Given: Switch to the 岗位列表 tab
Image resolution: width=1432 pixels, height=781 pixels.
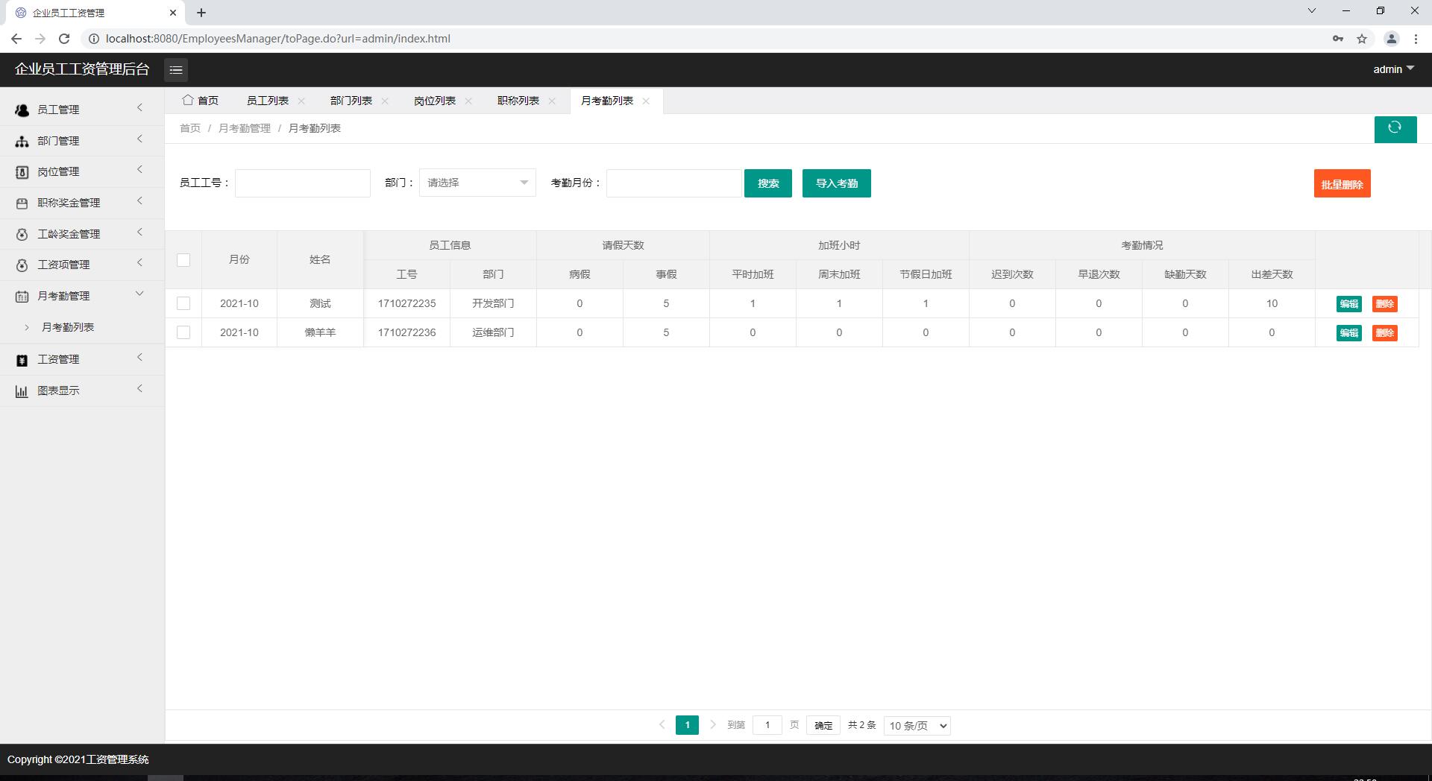Looking at the screenshot, I should [x=434, y=101].
